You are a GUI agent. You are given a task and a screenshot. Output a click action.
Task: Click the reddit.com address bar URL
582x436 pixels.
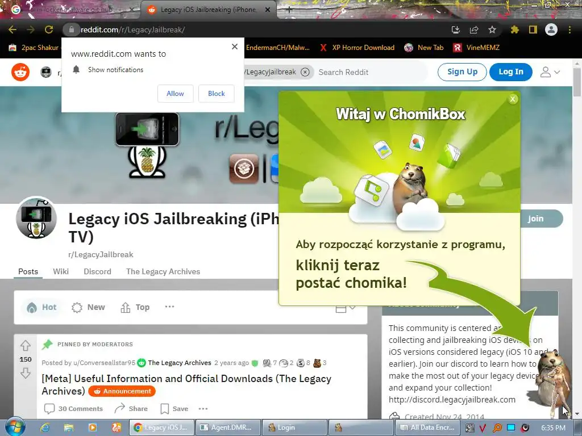pos(132,30)
